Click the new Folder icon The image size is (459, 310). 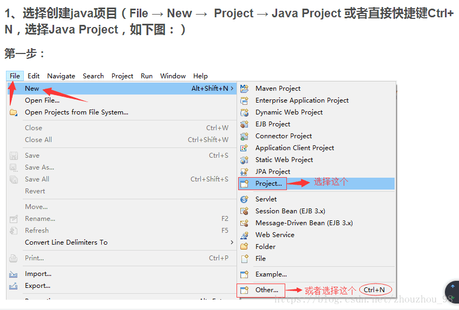[x=244, y=247]
